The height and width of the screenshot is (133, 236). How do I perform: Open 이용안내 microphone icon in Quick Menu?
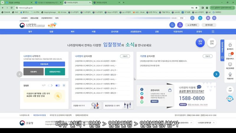coord(230,76)
